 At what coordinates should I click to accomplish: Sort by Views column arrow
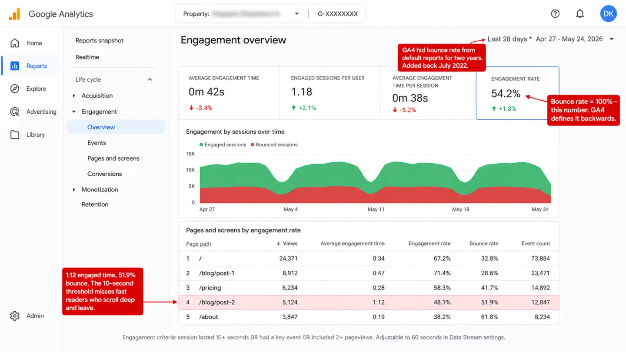[x=278, y=243]
